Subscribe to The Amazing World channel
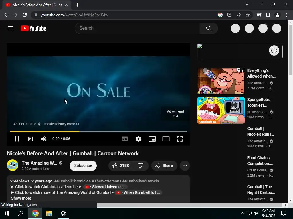The image size is (293, 219). [83, 166]
